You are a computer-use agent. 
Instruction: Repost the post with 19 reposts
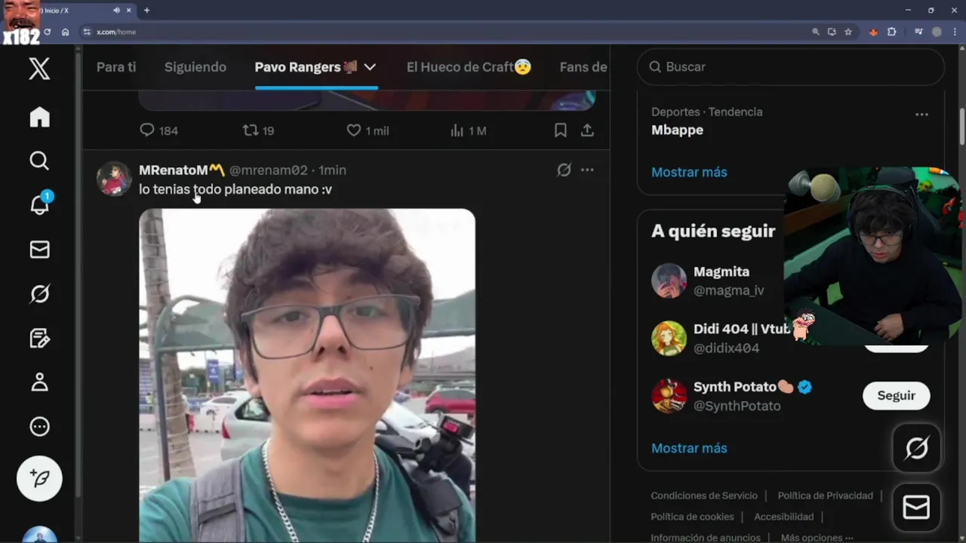[258, 130]
